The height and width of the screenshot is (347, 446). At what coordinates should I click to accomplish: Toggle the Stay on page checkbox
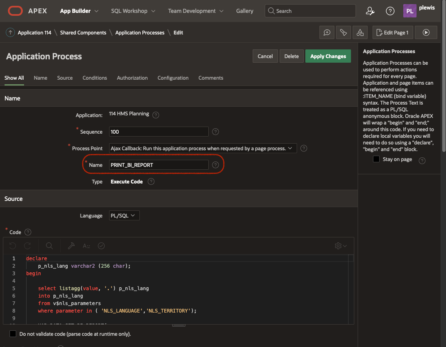coord(376,159)
